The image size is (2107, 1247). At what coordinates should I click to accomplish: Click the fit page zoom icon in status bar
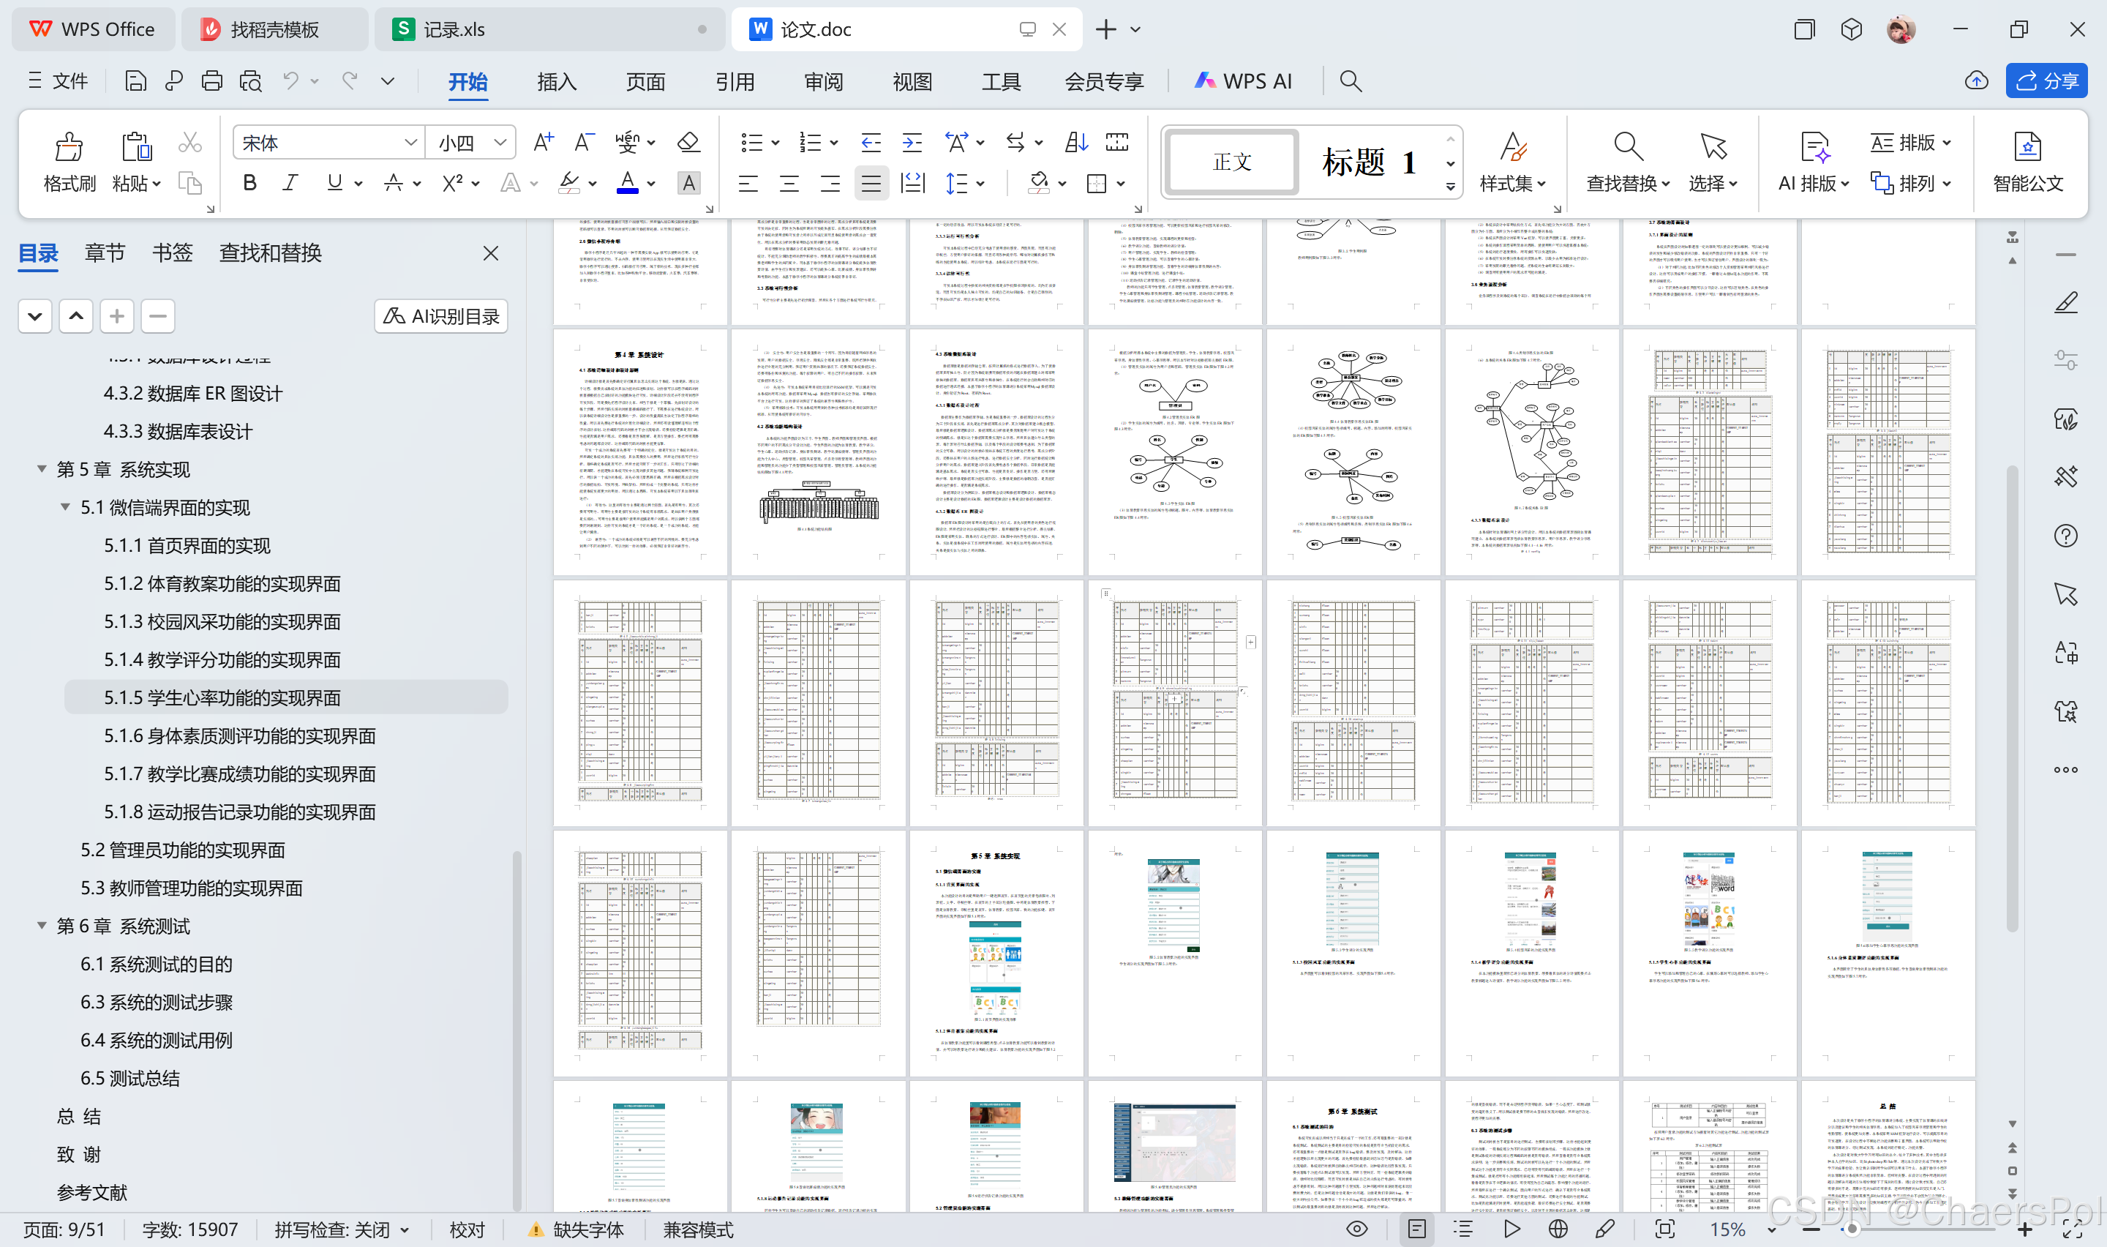click(x=1664, y=1229)
